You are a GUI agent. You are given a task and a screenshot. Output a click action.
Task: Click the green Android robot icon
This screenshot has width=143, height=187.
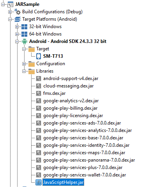(x=25, y=41)
